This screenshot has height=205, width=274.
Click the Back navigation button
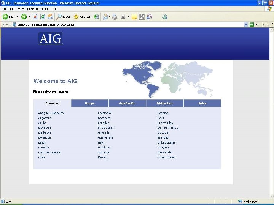click(8, 17)
